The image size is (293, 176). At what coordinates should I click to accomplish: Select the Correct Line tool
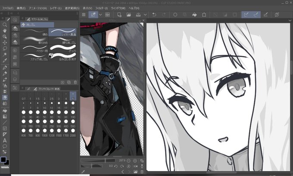point(5,152)
